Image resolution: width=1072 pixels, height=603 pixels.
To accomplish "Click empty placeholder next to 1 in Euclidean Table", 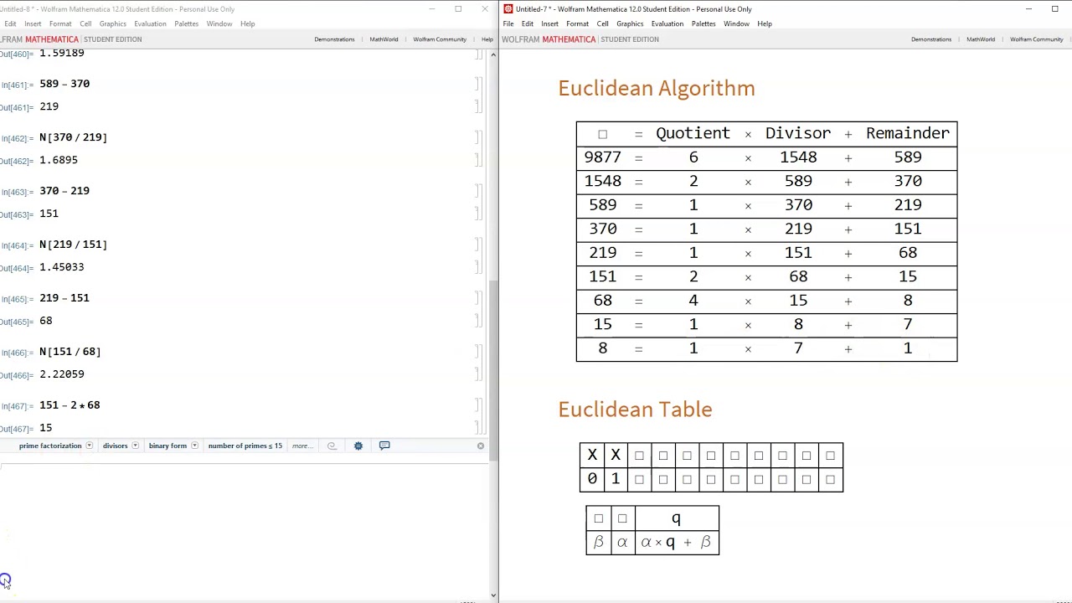I will click(x=639, y=480).
